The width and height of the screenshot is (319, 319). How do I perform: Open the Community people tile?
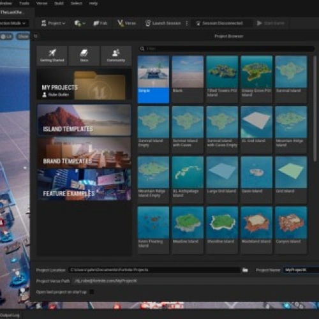coord(116,56)
